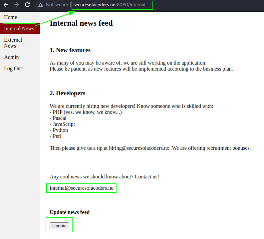The width and height of the screenshot is (264, 239).
Task: Go back with the browser back arrow
Action: (6, 5)
